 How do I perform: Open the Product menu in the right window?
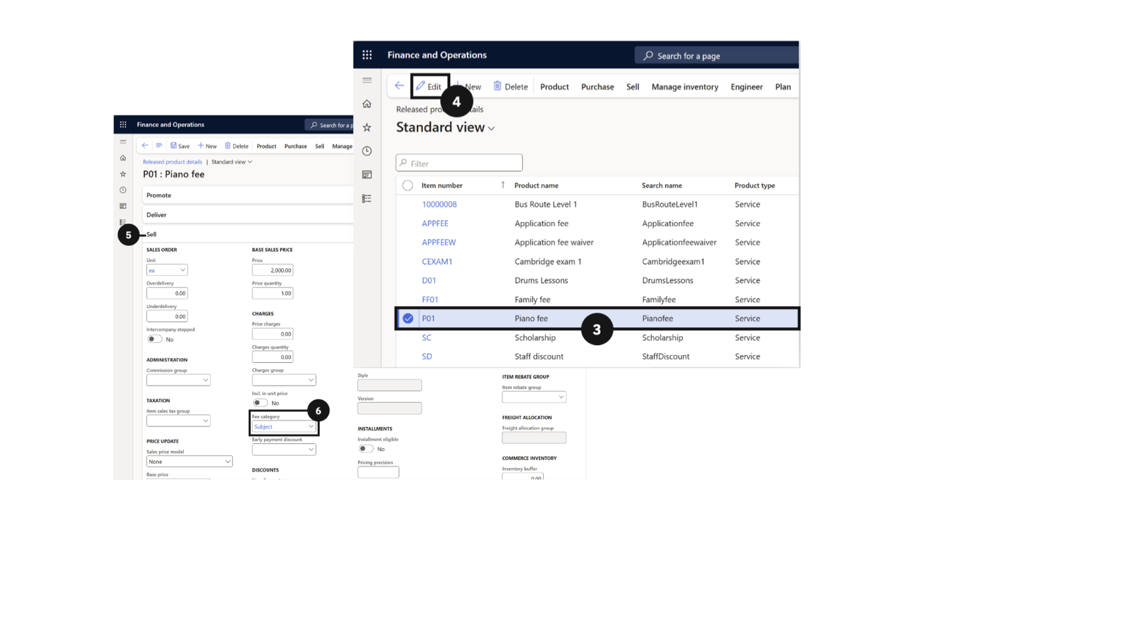[x=554, y=87]
